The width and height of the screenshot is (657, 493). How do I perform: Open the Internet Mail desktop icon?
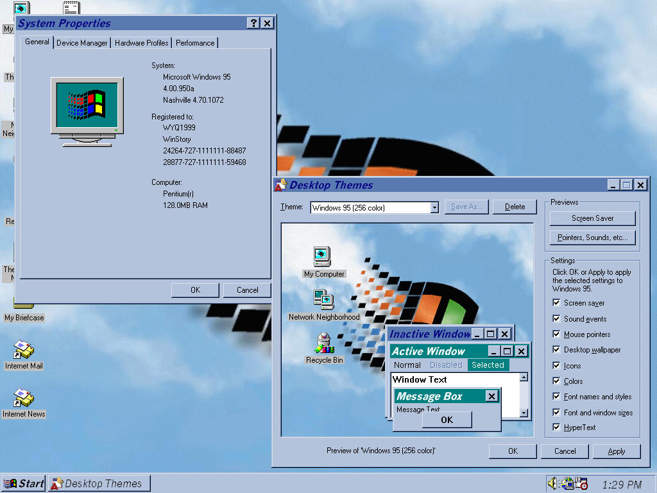tap(24, 350)
